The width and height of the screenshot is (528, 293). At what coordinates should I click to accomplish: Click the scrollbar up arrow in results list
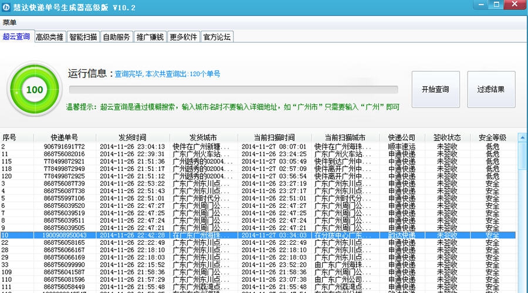coord(522,137)
